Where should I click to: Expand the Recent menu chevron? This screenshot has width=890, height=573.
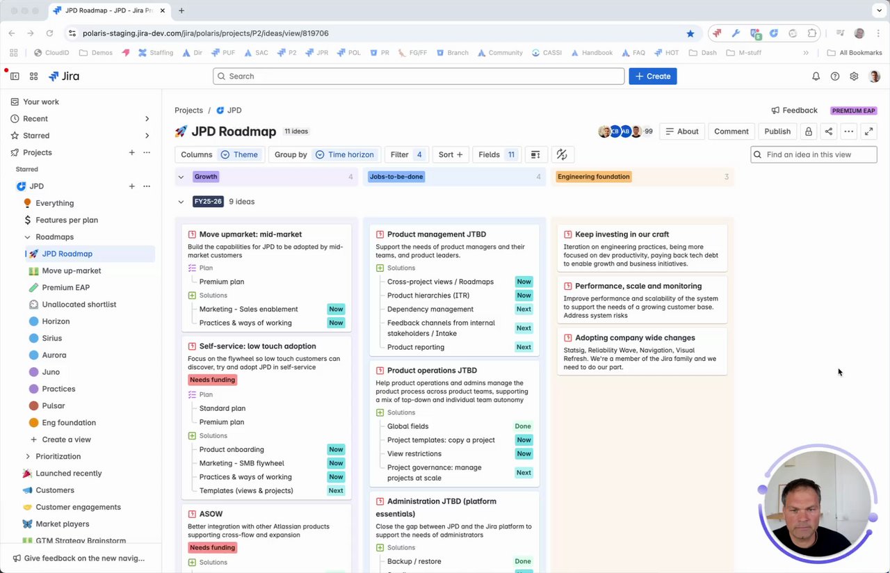[147, 119]
